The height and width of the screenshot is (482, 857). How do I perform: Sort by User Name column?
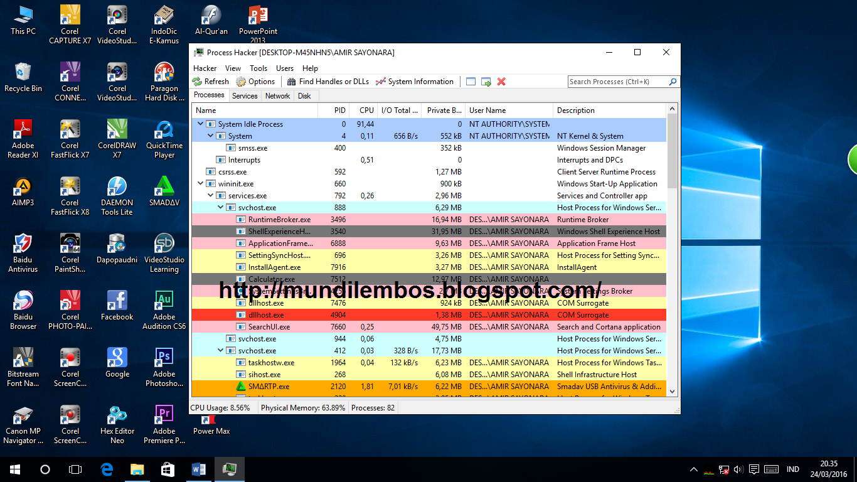point(509,110)
